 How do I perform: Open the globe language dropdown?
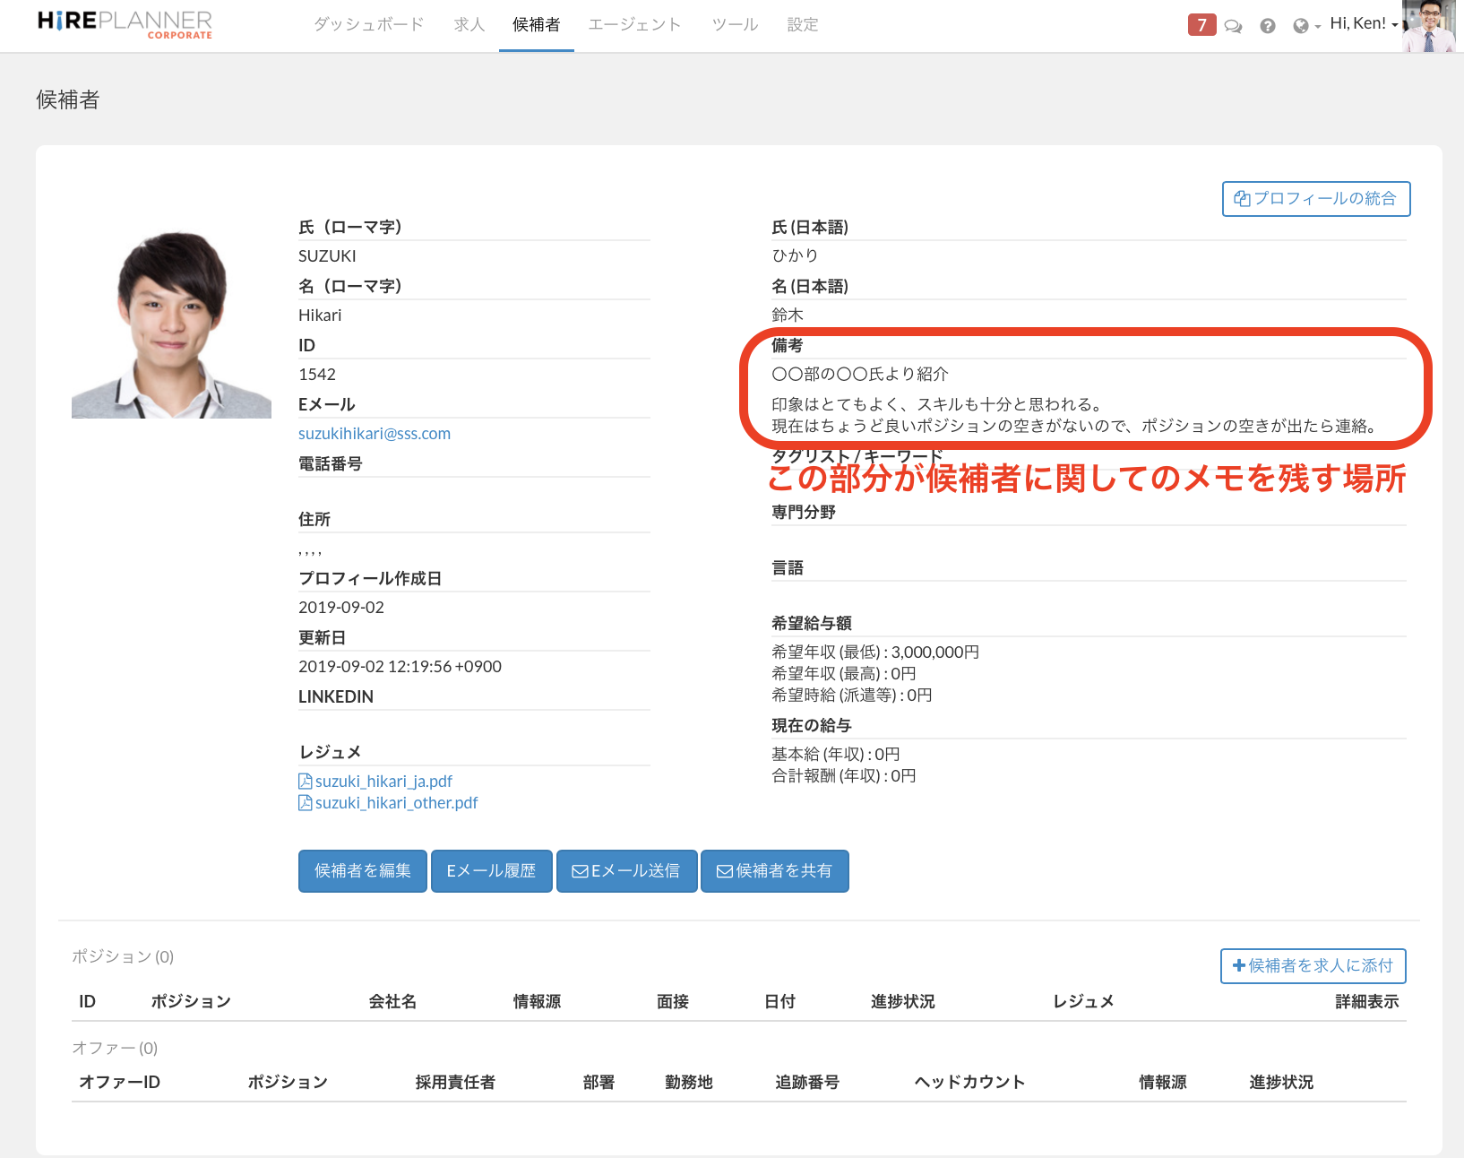(1306, 26)
